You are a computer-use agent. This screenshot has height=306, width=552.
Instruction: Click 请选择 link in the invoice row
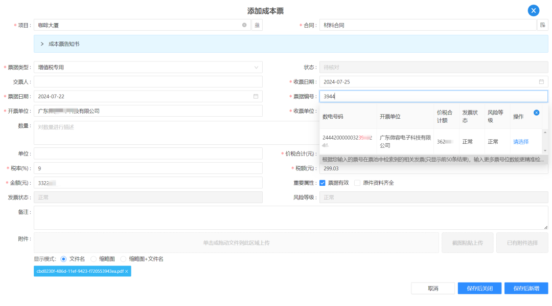point(521,142)
